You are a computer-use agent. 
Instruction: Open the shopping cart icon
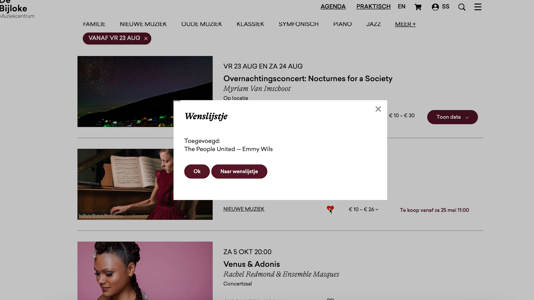[x=418, y=7]
